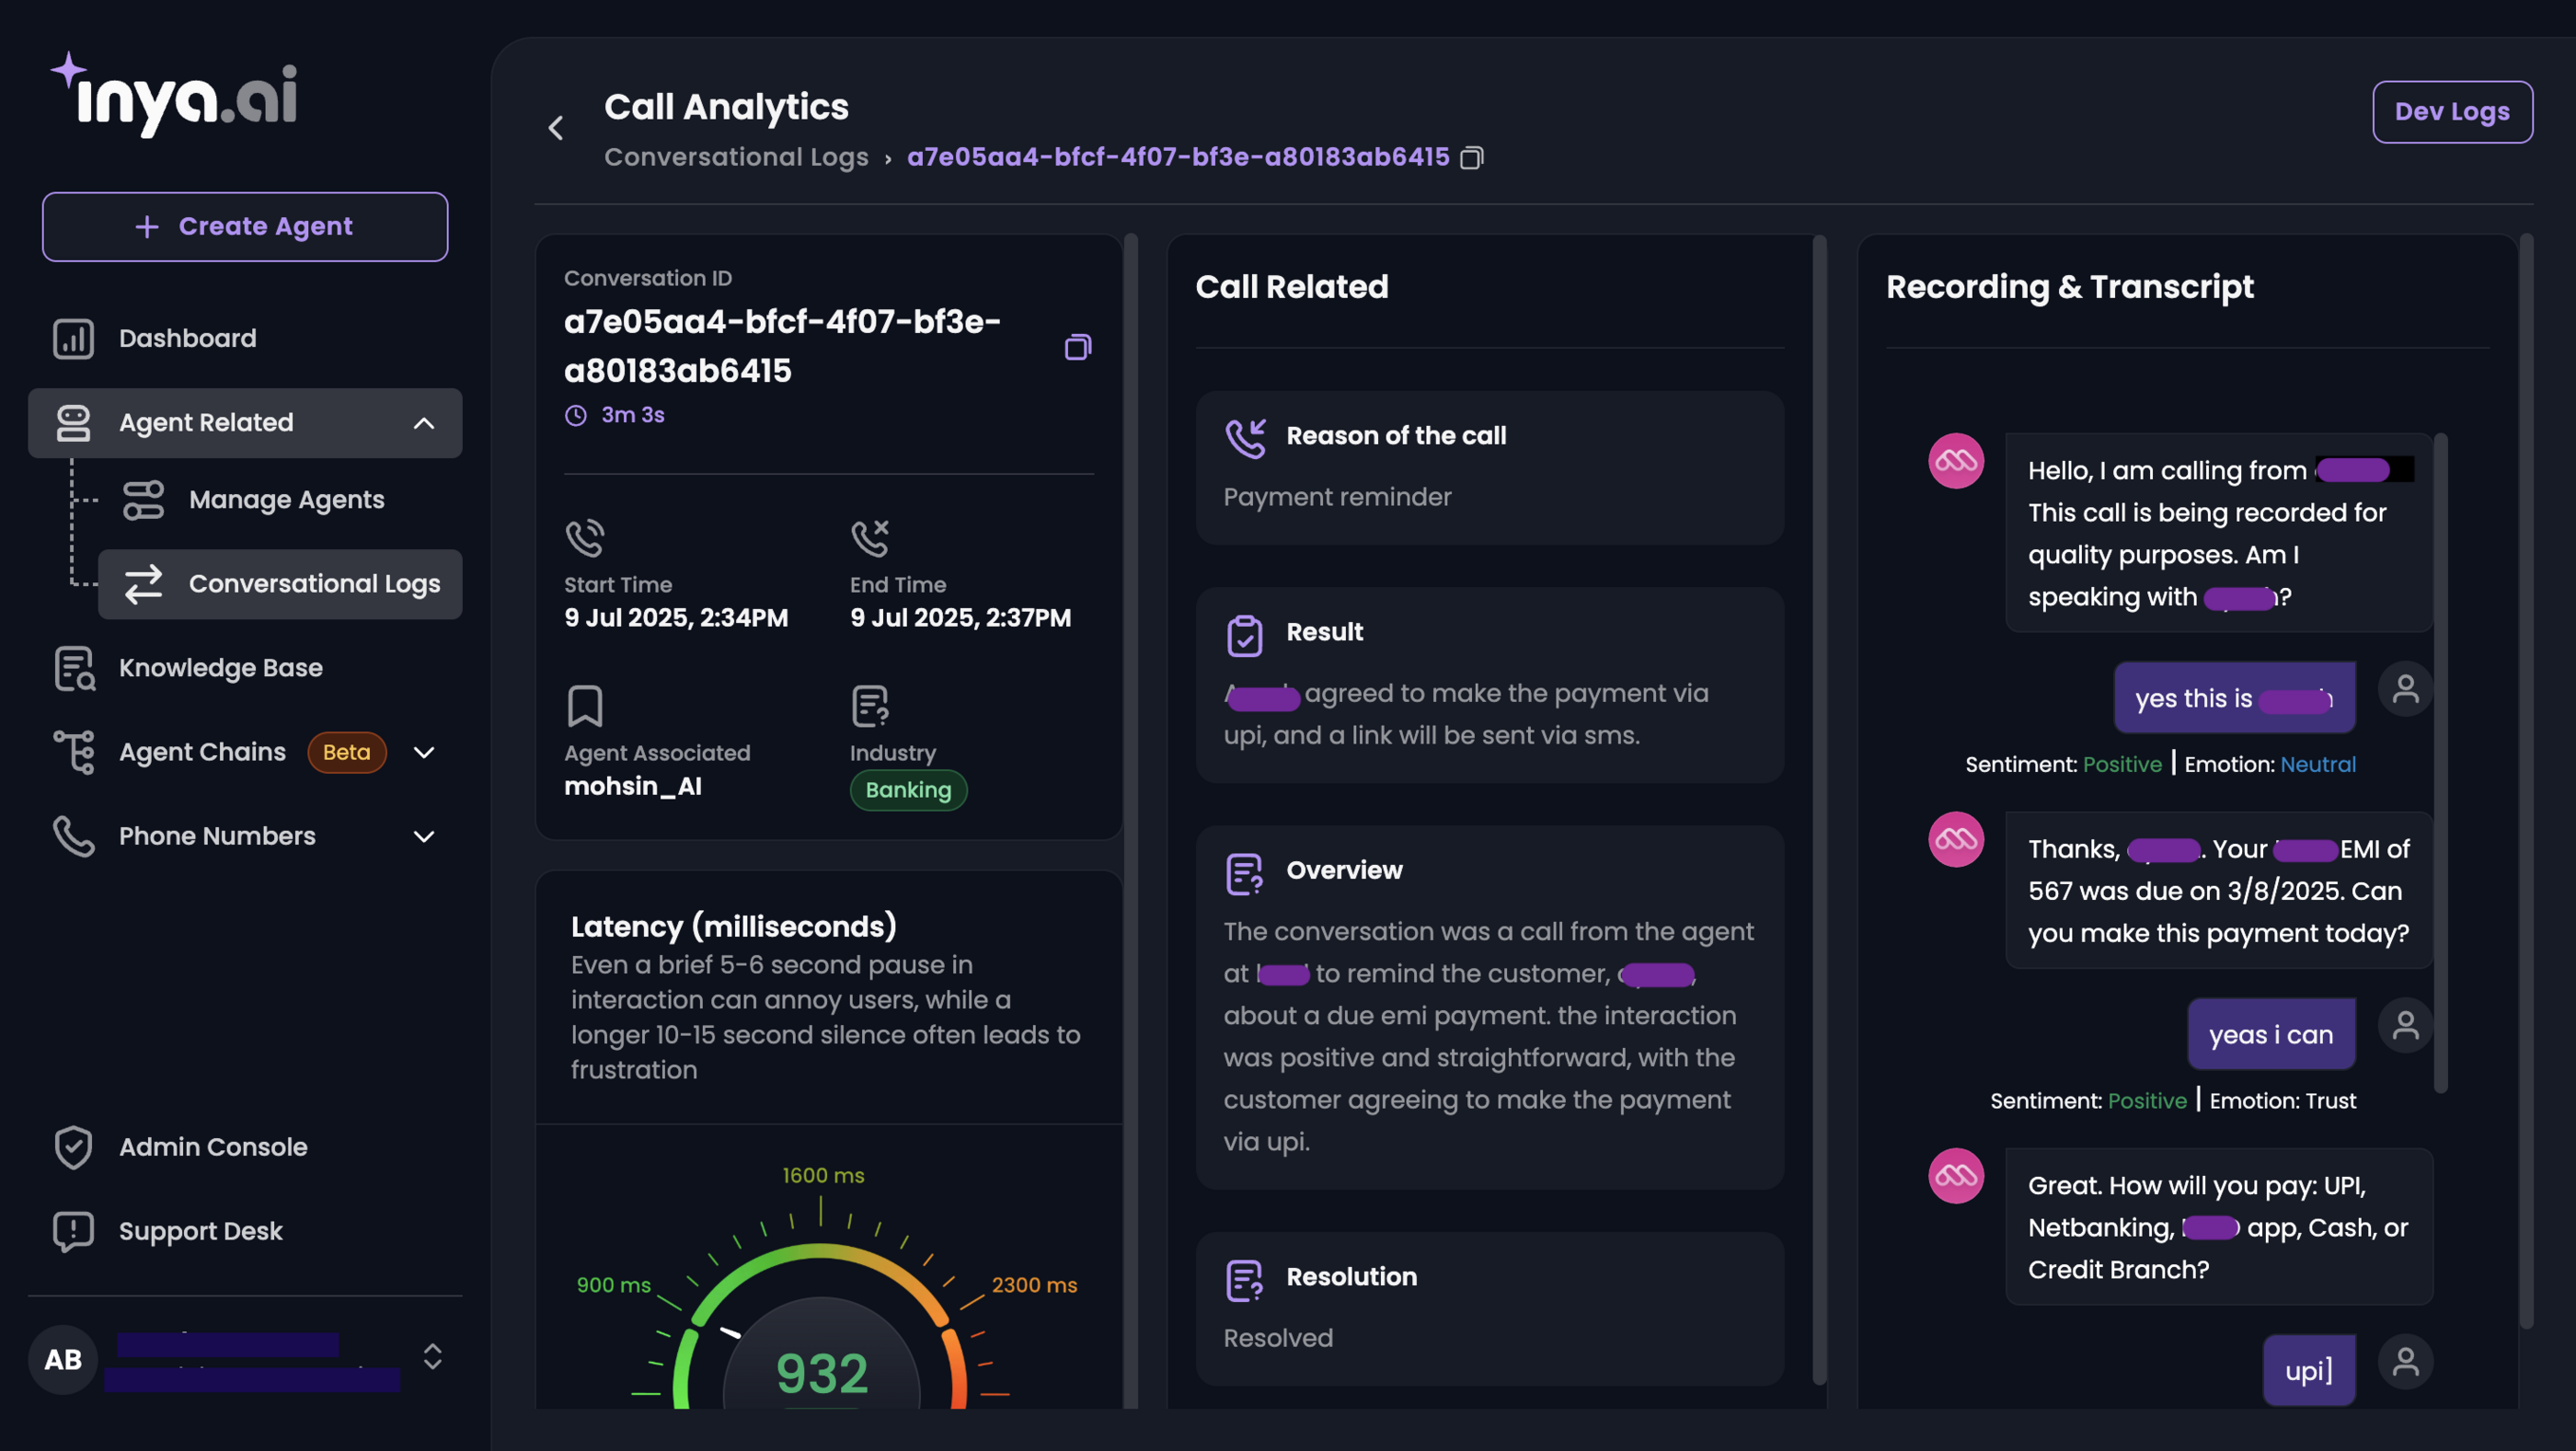This screenshot has width=2576, height=1451.
Task: Click the Admin Console shield icon
Action: (73, 1147)
